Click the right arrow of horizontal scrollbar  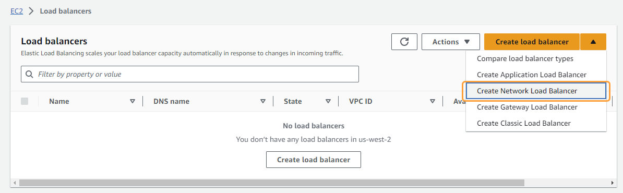pos(613,183)
